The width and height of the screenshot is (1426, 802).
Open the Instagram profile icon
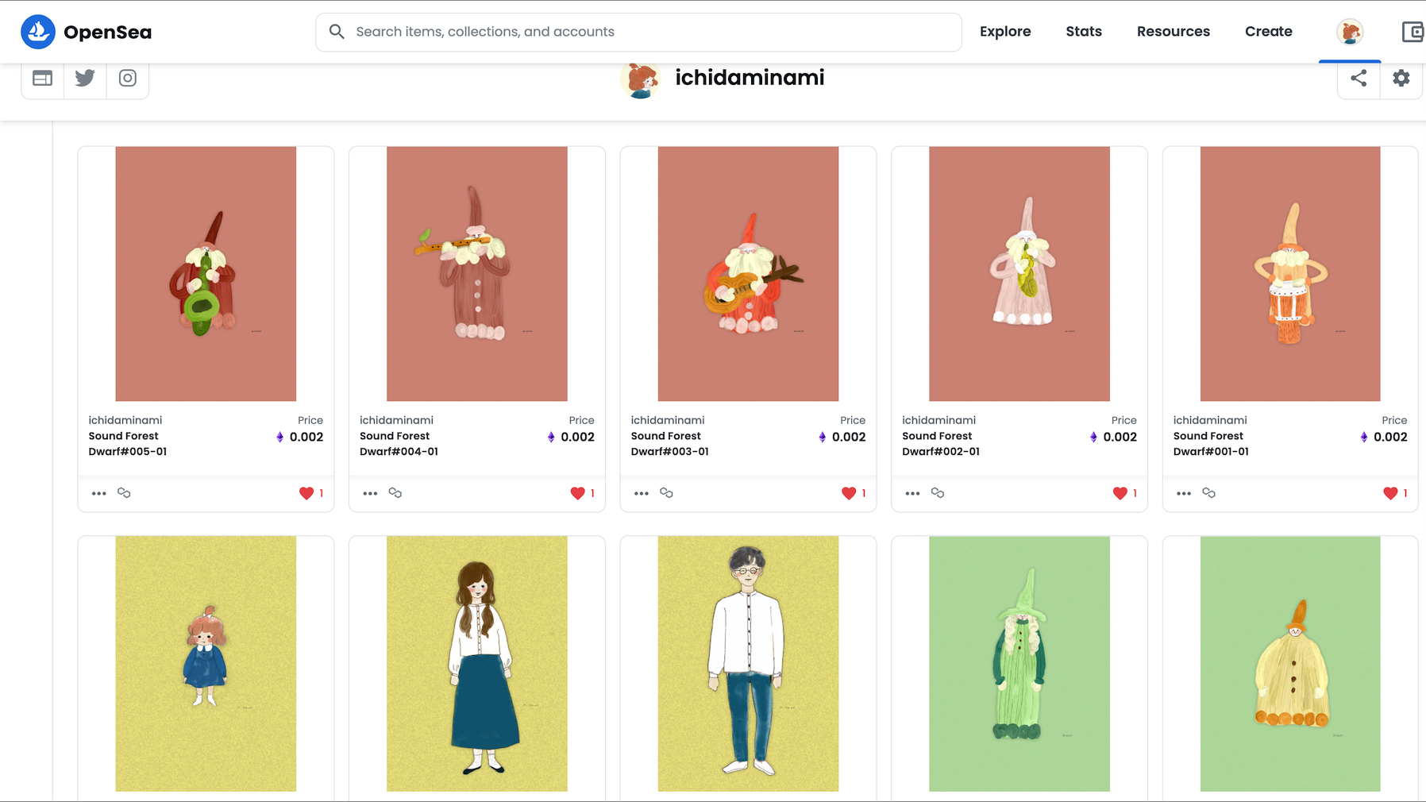point(128,78)
